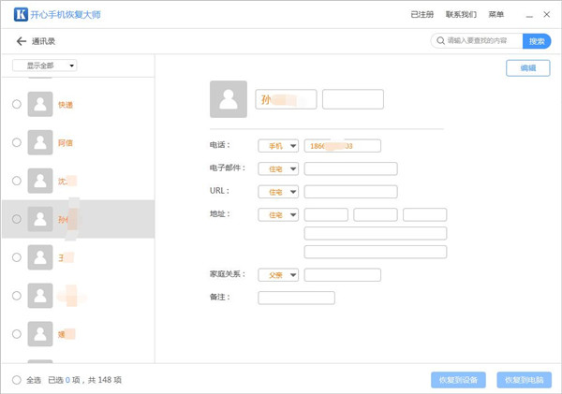Viewport: 562px width, 394px height.
Task: Open the 显示全部 filter dropdown
Action: tap(45, 66)
